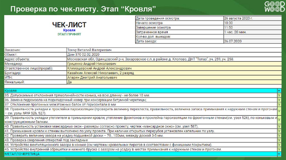Click the Начало осмотра label
Screen dimensions: 286x160
[149, 23]
